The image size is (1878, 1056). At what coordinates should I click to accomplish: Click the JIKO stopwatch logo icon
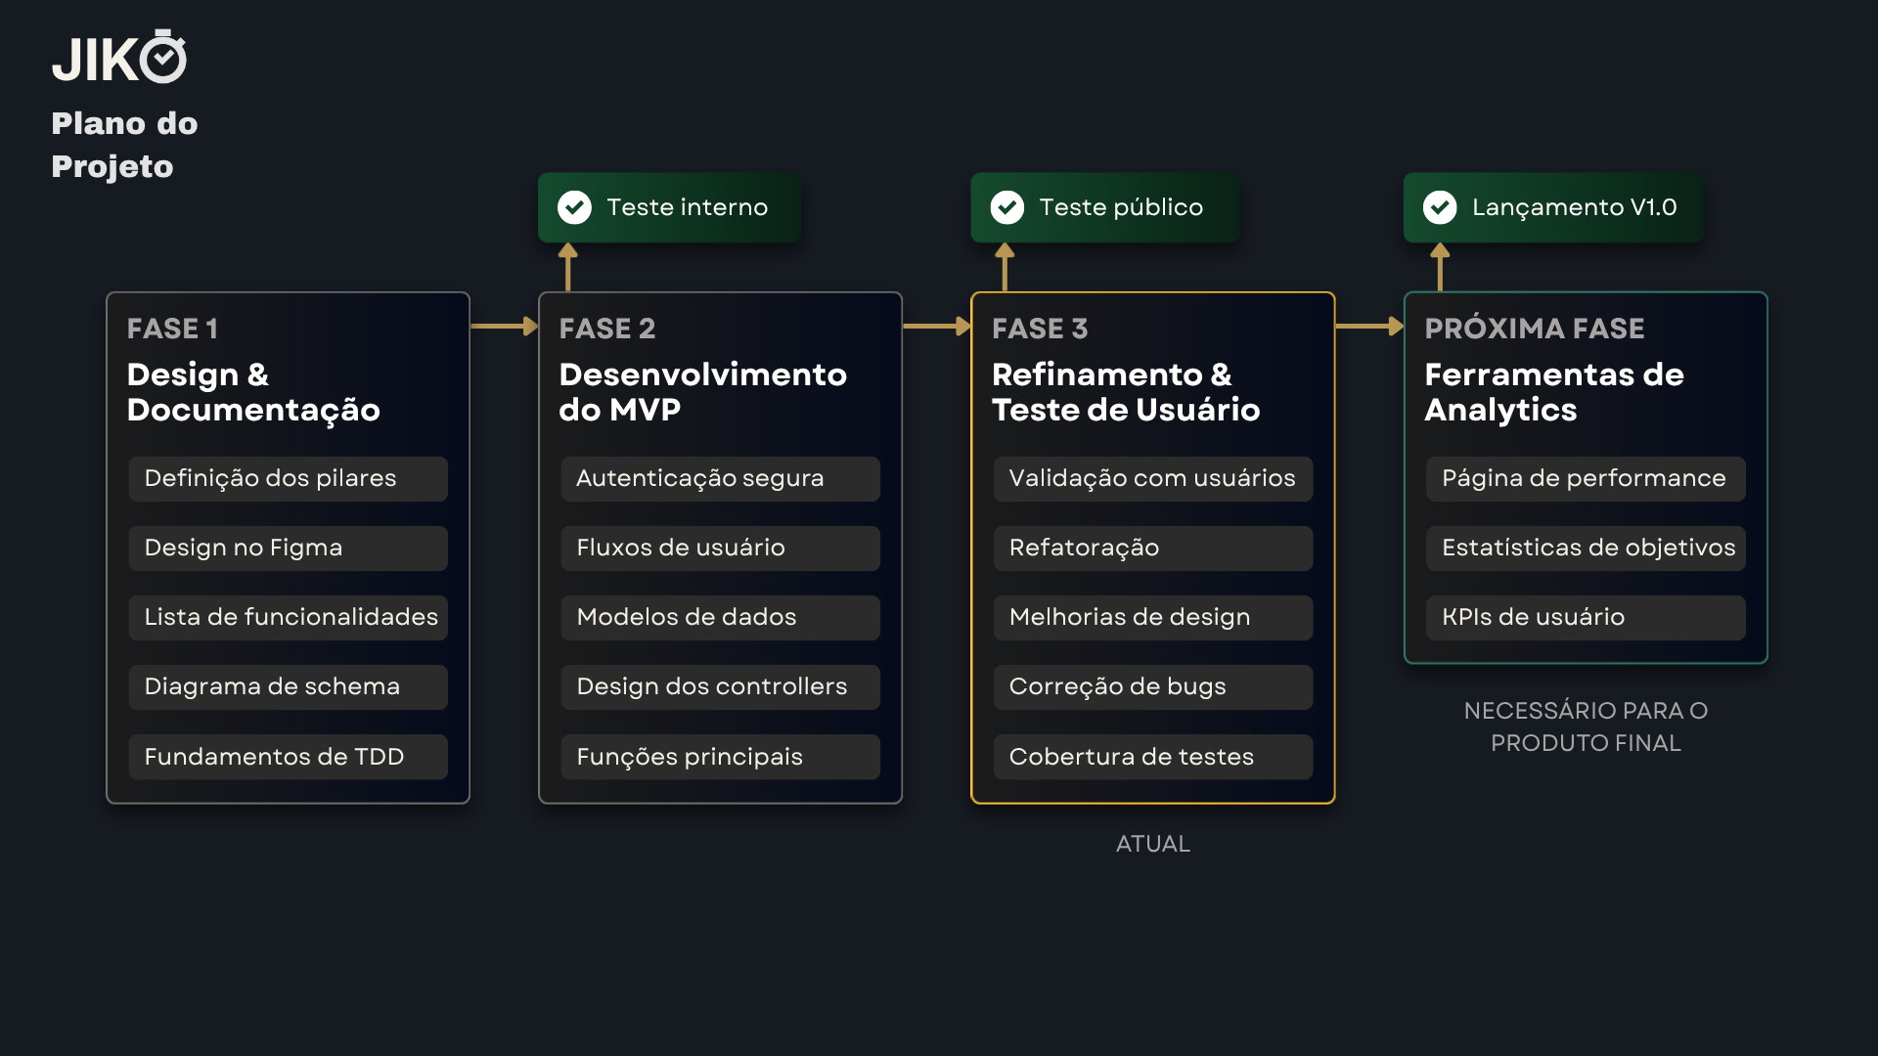tap(163, 56)
